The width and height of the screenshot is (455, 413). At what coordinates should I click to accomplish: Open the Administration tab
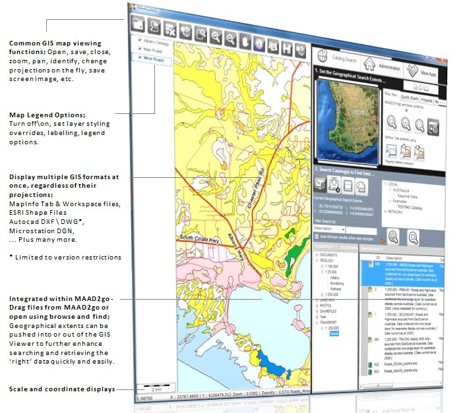coord(382,65)
